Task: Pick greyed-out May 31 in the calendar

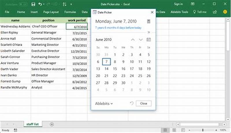Action: point(106,55)
